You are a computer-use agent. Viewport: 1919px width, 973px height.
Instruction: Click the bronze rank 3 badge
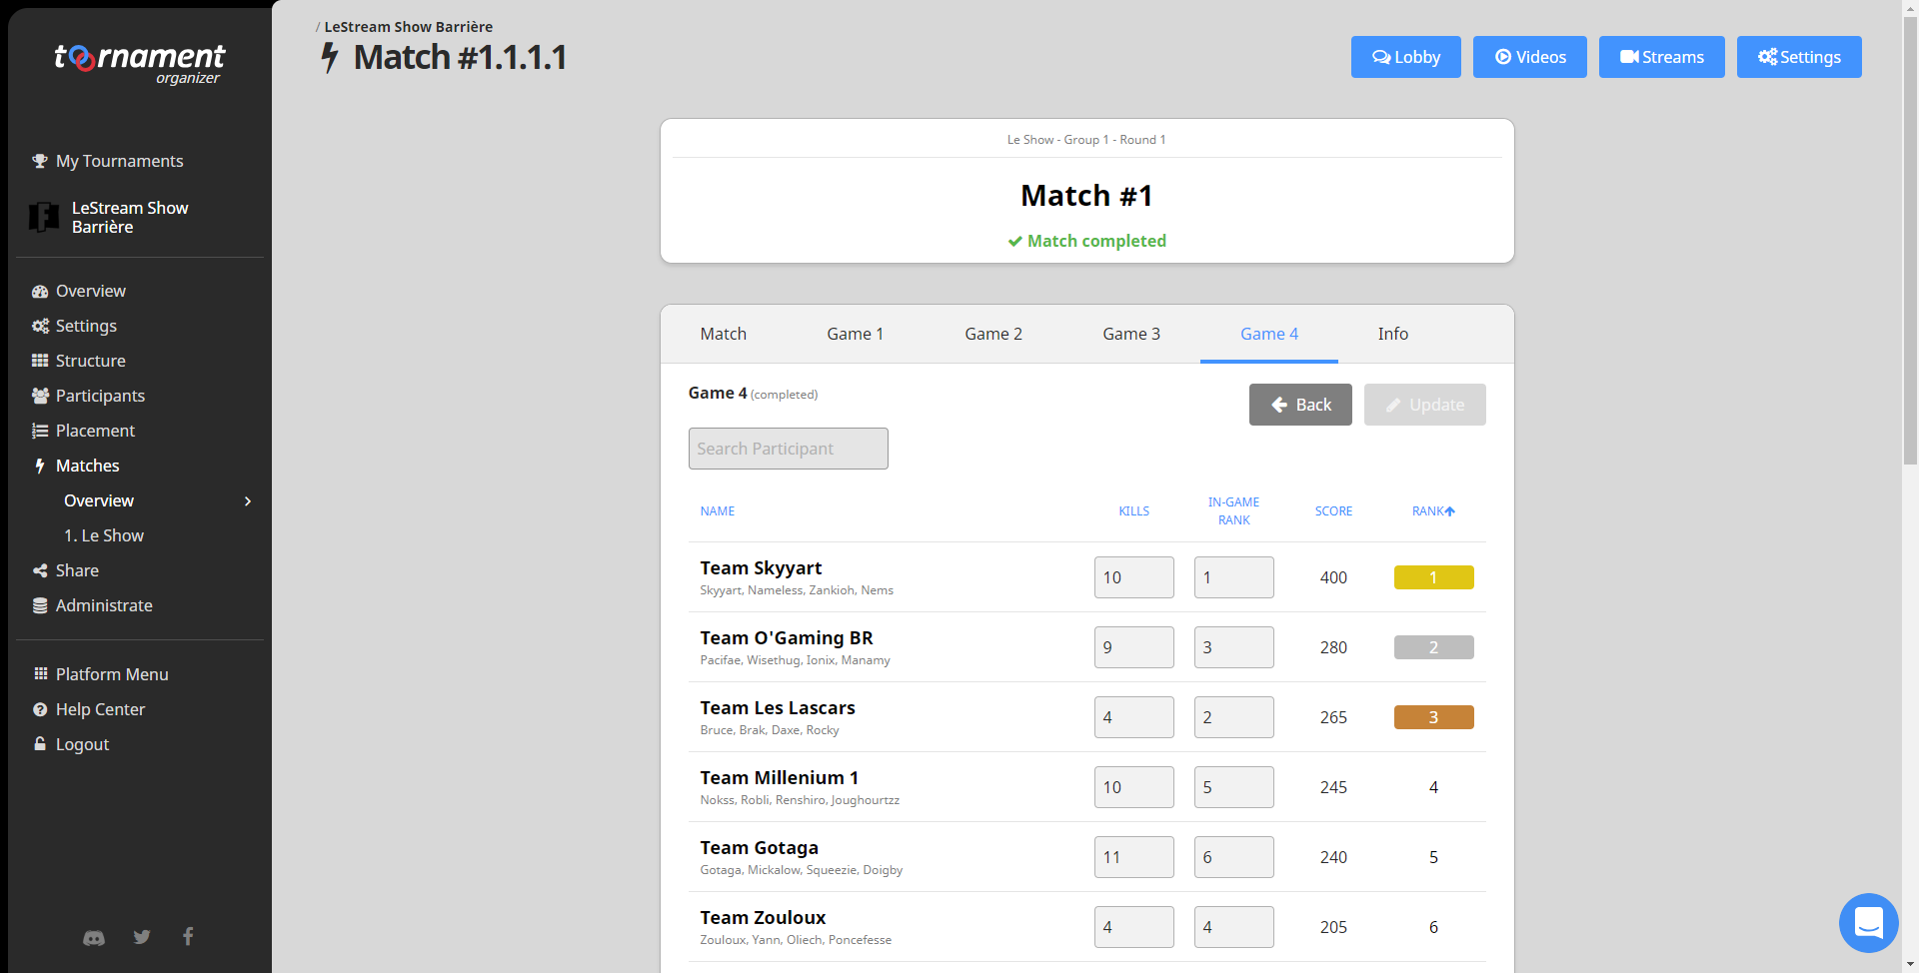click(x=1434, y=717)
